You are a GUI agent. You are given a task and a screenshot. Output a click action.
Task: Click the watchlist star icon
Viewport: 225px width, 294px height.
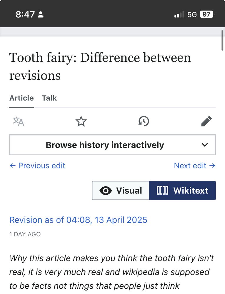click(x=81, y=121)
